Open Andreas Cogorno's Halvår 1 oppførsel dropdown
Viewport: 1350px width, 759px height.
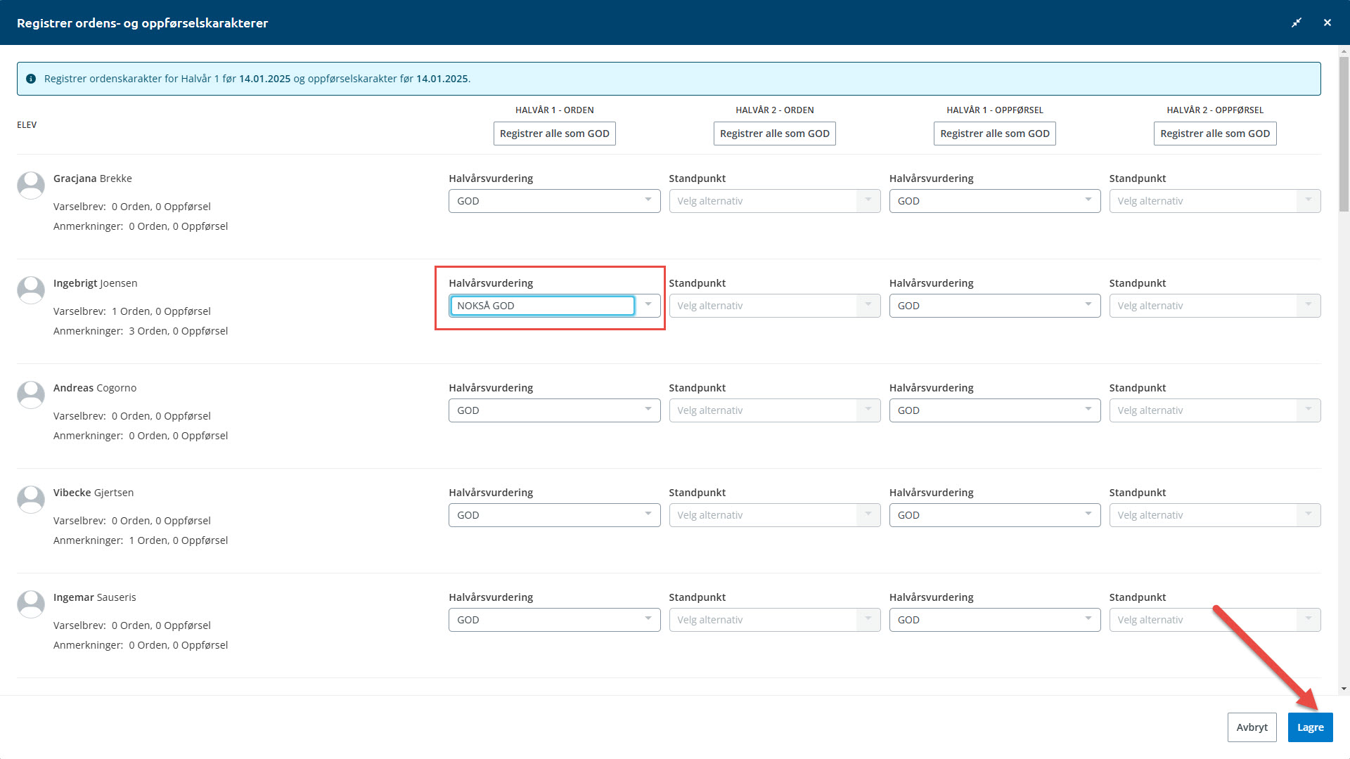click(994, 410)
